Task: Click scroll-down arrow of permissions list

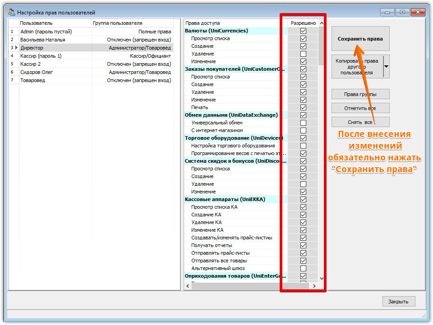Action: 322,279
